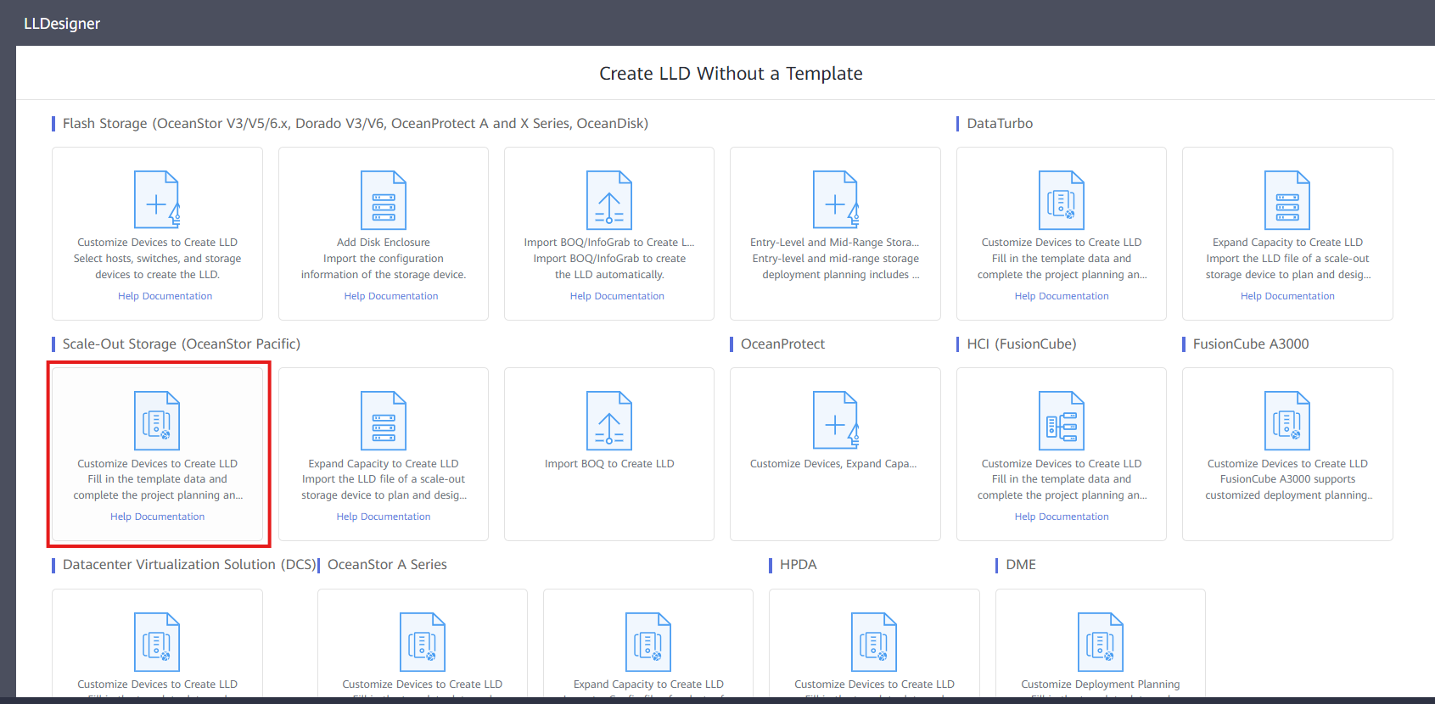Select Scale-Out Storage "Expand Capacity to Create LLD" title
This screenshot has width=1435, height=704.
click(384, 464)
